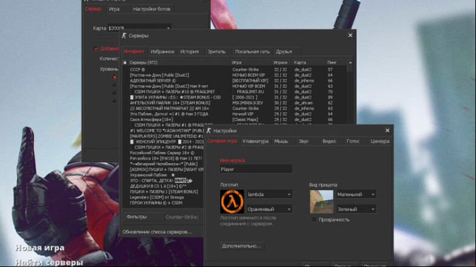Sort by the Игроки column header
The height and width of the screenshot is (267, 476).
282,62
